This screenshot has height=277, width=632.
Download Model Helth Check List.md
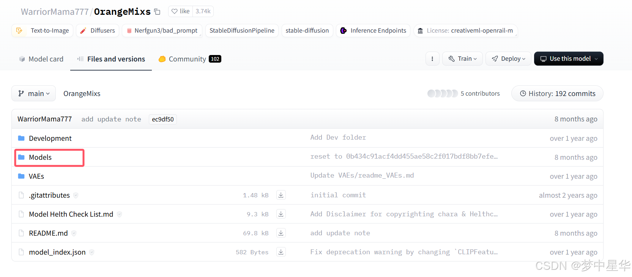pos(281,214)
